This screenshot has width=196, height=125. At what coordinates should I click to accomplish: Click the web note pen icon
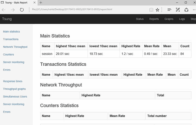point(178,10)
